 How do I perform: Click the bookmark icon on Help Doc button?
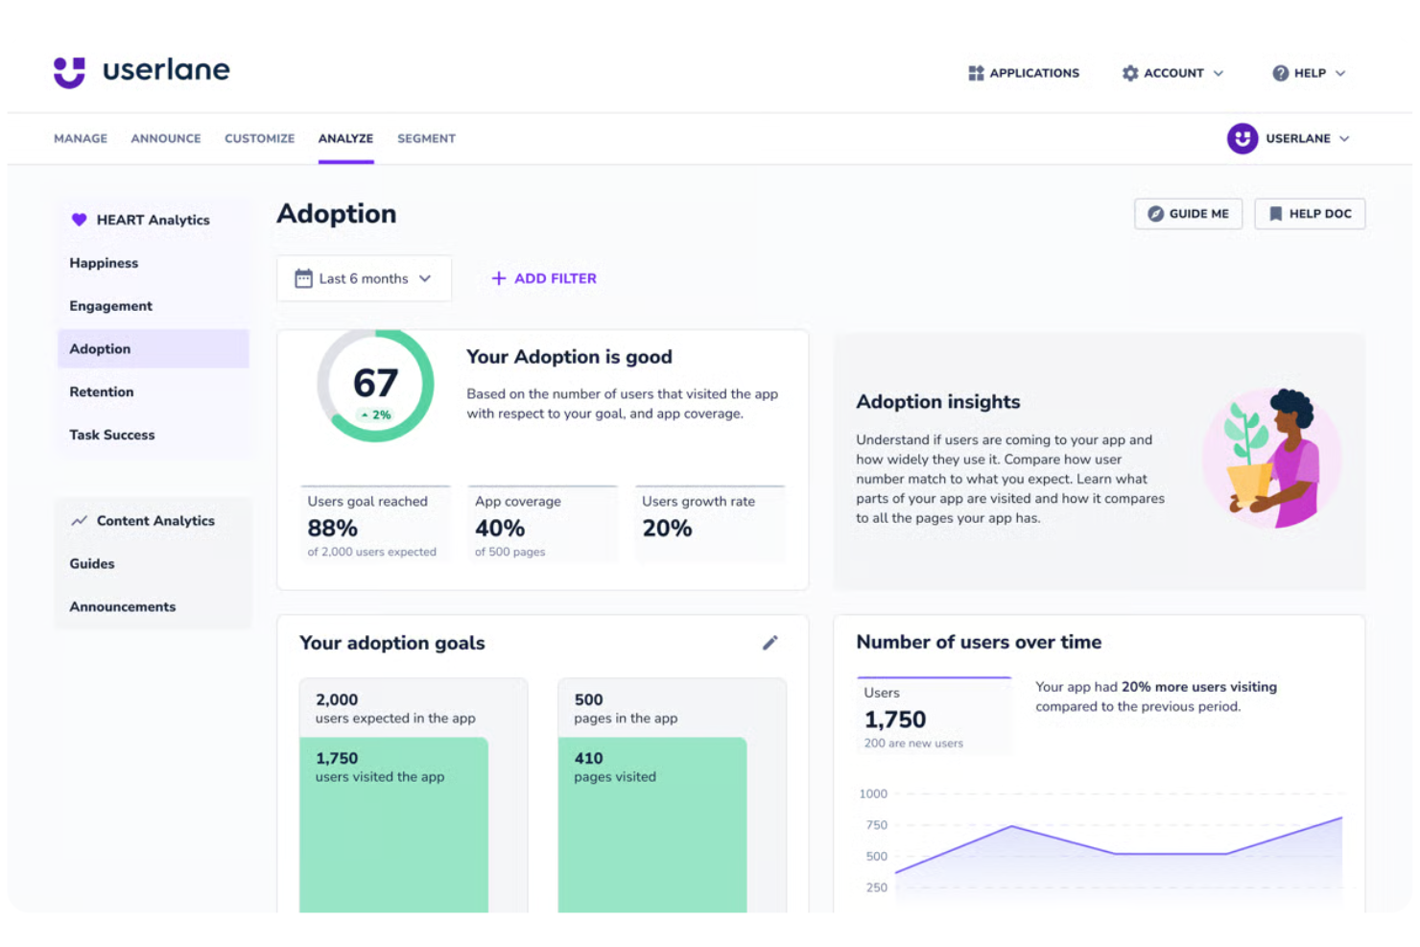pos(1277,213)
